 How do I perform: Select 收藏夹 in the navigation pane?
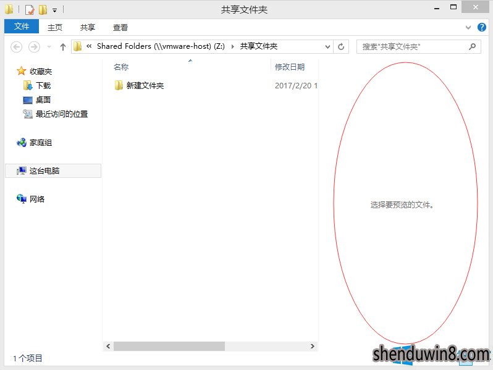41,72
